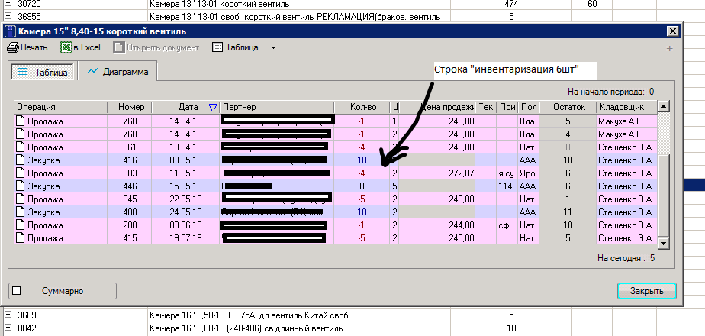
Task: Click document icon of Закупка row 446
Action: pyautogui.click(x=21, y=186)
